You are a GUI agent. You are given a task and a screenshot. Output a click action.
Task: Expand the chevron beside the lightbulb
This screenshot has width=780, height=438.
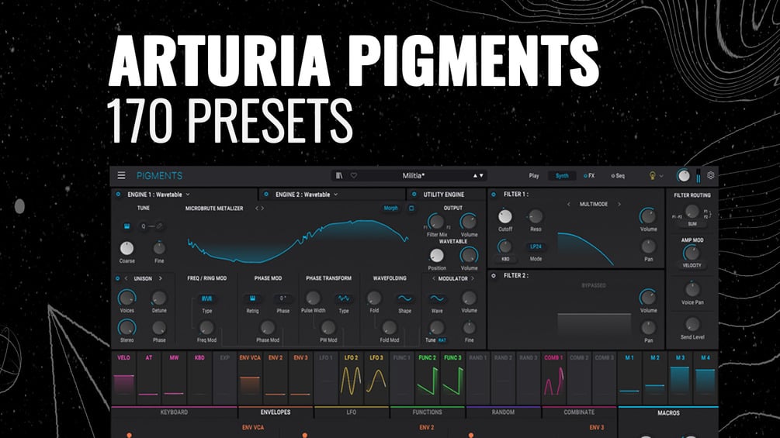661,176
